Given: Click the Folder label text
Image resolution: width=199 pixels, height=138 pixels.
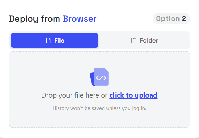Looking at the screenshot, I should coord(149,40).
